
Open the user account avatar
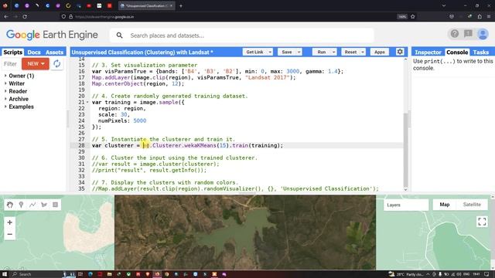tap(483, 34)
